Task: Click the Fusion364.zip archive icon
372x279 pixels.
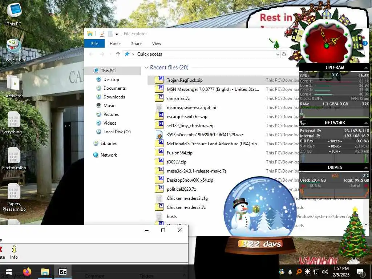Action: (159, 152)
